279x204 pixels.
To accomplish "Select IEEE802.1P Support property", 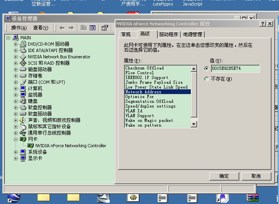I will [x=158, y=77].
